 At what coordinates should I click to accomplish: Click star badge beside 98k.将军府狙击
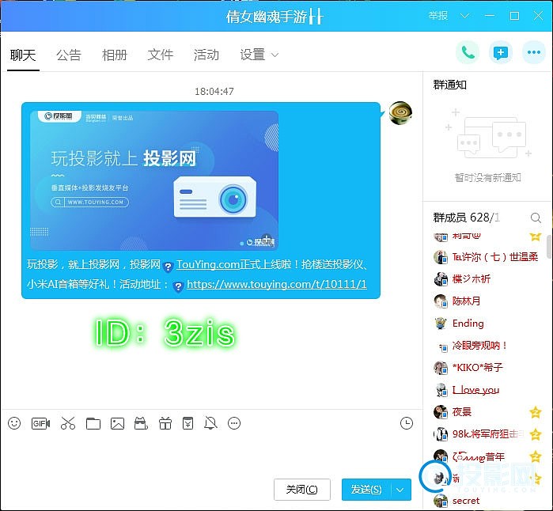pyautogui.click(x=536, y=433)
